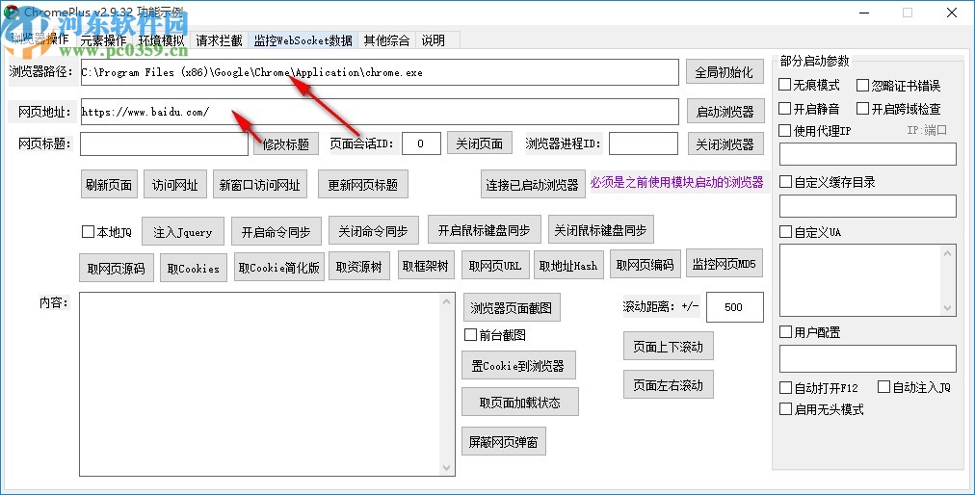Click the 访问网址 button
Viewport: 975px width, 495px height.
[x=174, y=185]
